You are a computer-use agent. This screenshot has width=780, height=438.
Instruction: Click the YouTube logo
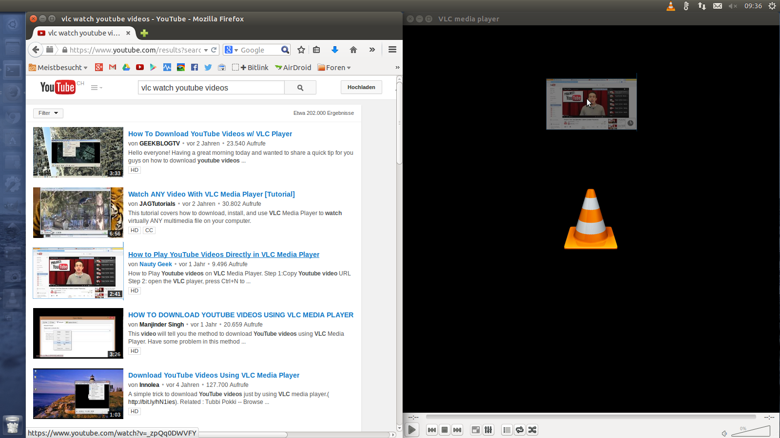(58, 87)
